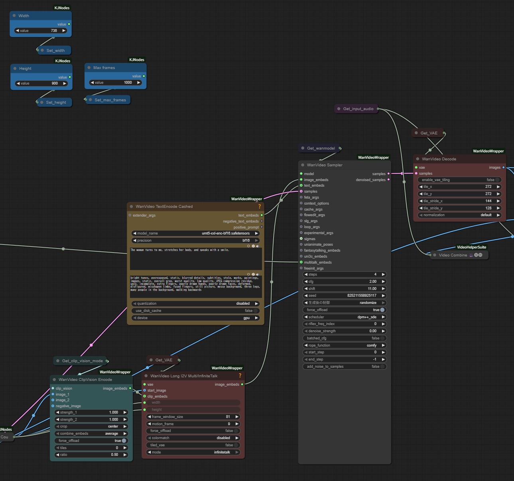
Task: Click the WanVideo Sampler node title
Action: click(x=325, y=165)
